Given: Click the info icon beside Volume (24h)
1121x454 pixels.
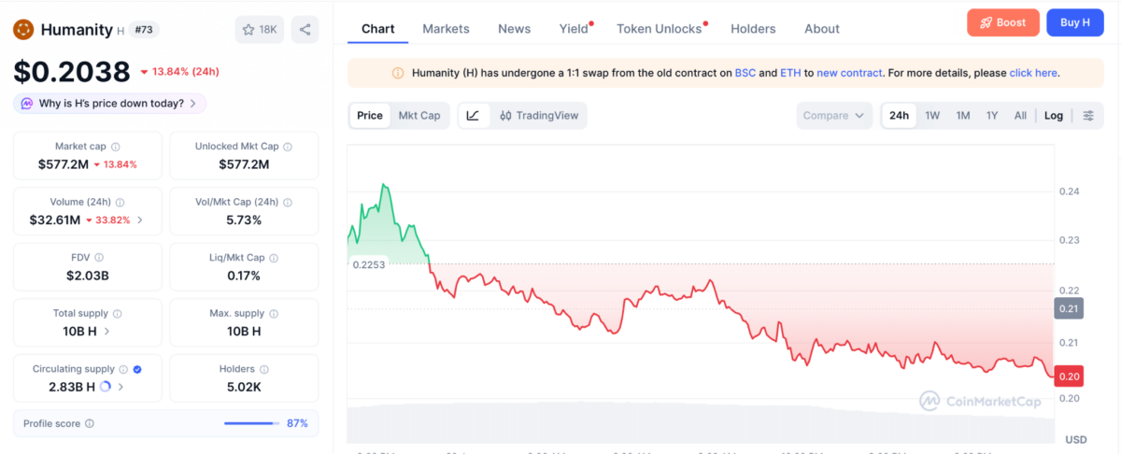Looking at the screenshot, I should coord(121,202).
